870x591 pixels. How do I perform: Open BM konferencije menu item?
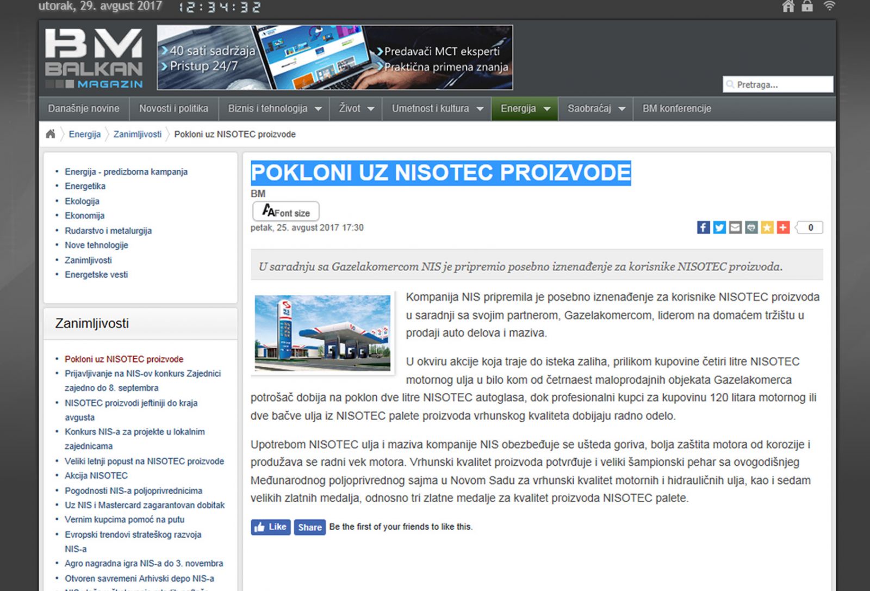point(676,108)
